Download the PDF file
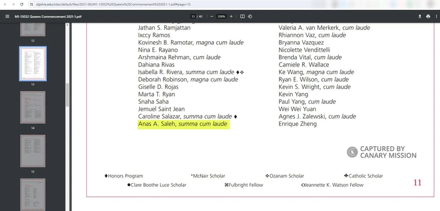The width and height of the screenshot is (440, 211). point(420,16)
